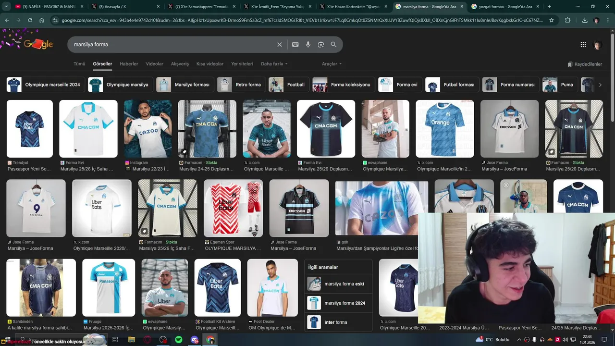
Task: Filter by 'Retro forma' chip
Action: pos(241,85)
